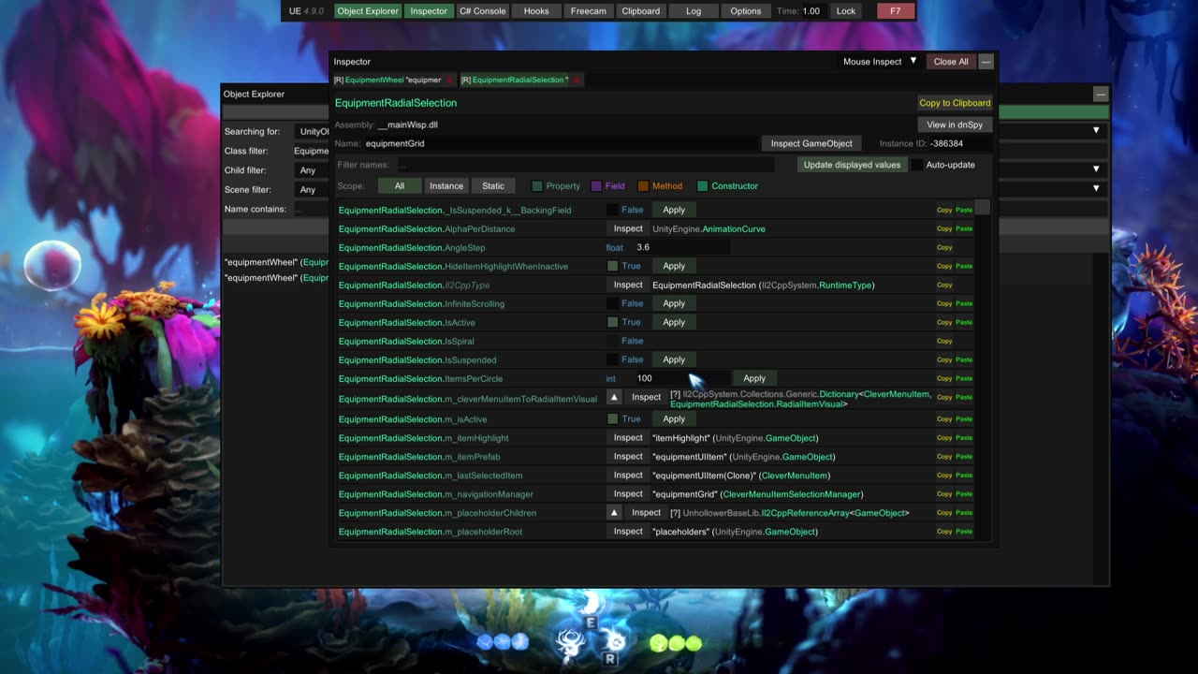This screenshot has height=674, width=1198.
Task: Copy the Il2CppType value
Action: (x=944, y=285)
